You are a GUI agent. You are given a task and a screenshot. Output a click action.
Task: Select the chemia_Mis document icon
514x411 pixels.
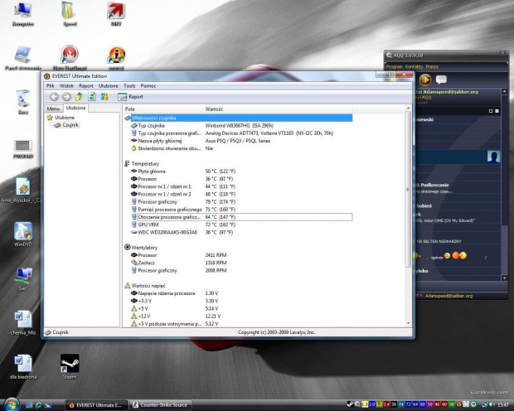(x=23, y=322)
